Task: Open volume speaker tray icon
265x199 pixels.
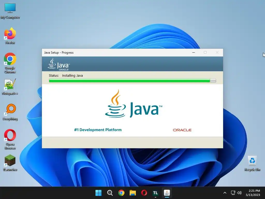Action: (239, 193)
